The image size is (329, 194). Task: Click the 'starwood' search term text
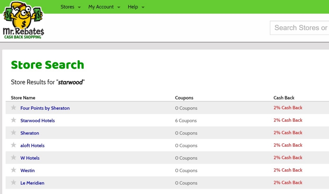point(70,82)
